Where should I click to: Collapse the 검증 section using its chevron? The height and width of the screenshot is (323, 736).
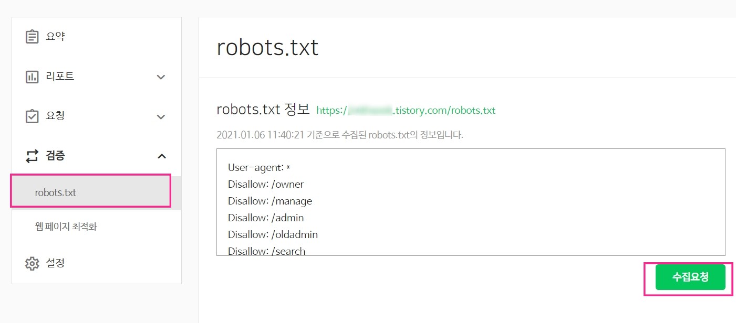[161, 156]
